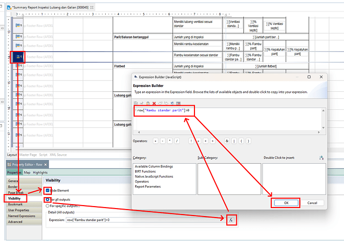Close the Property Editor - Row tab

pos(45,165)
